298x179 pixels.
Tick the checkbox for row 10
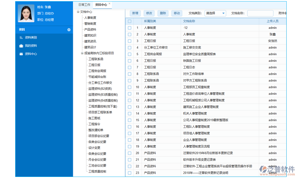click(x=130, y=87)
